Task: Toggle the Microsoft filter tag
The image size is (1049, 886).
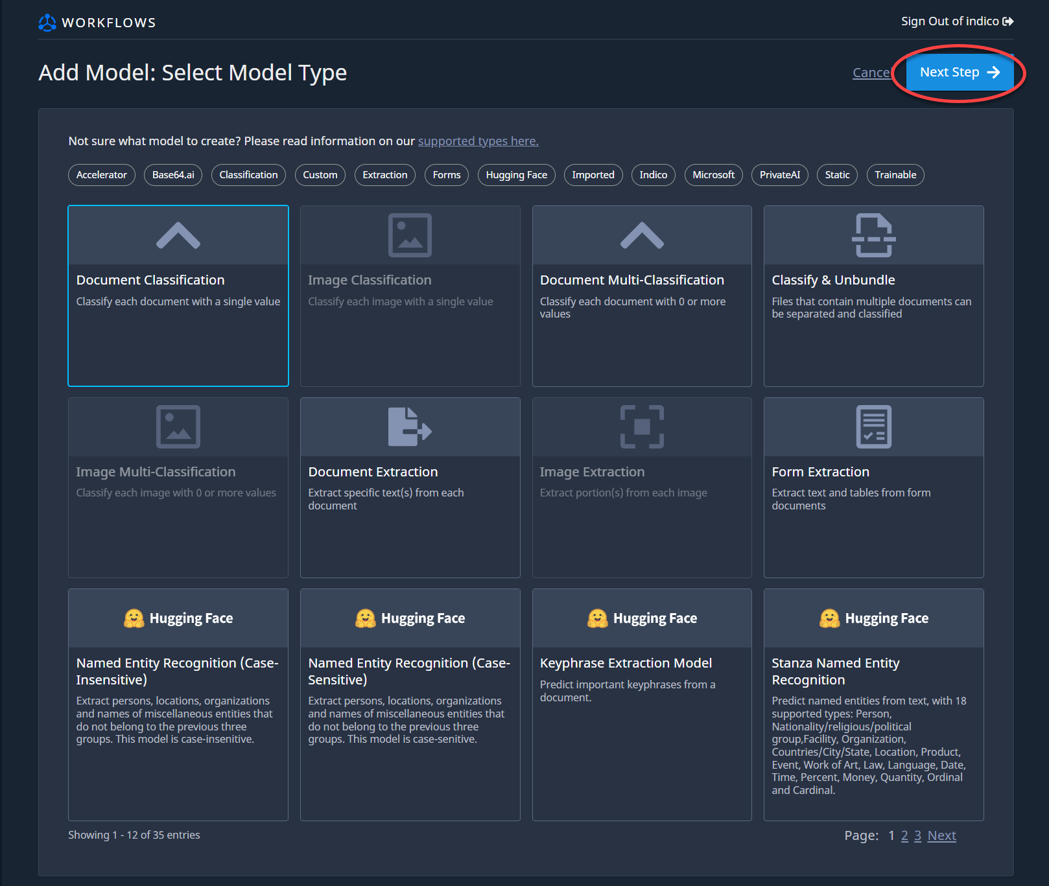Action: pos(714,175)
